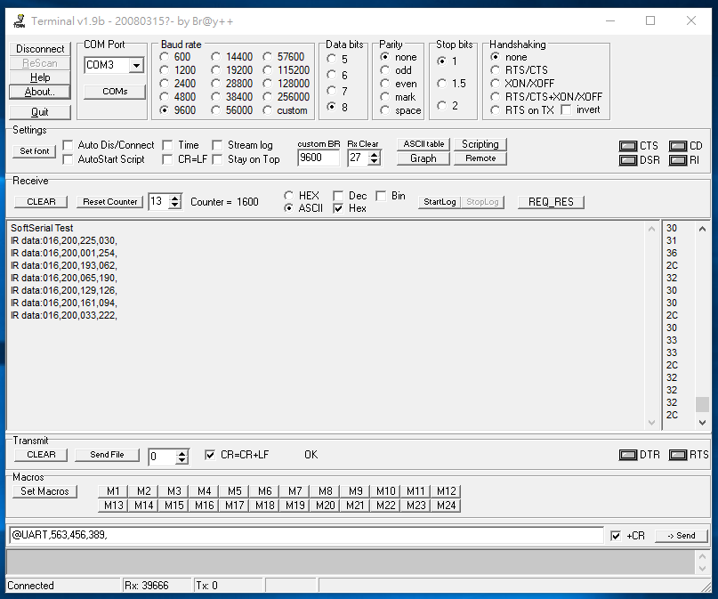
Task: Select even parity
Action: click(384, 83)
